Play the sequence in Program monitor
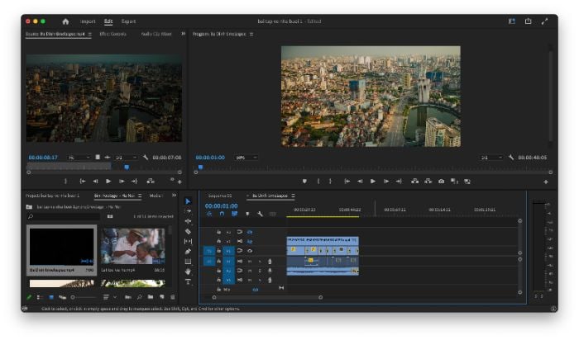Image resolution: width=579 pixels, height=340 pixels. click(373, 182)
